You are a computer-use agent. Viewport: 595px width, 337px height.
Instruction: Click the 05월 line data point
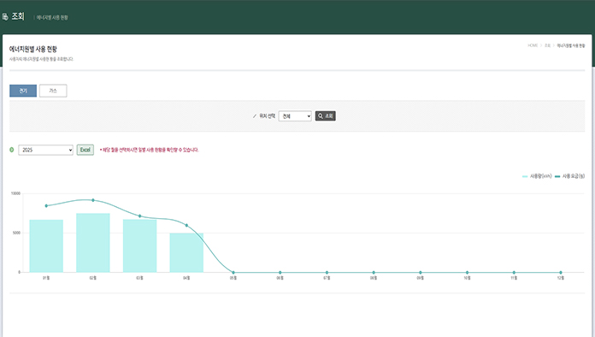pyautogui.click(x=233, y=273)
